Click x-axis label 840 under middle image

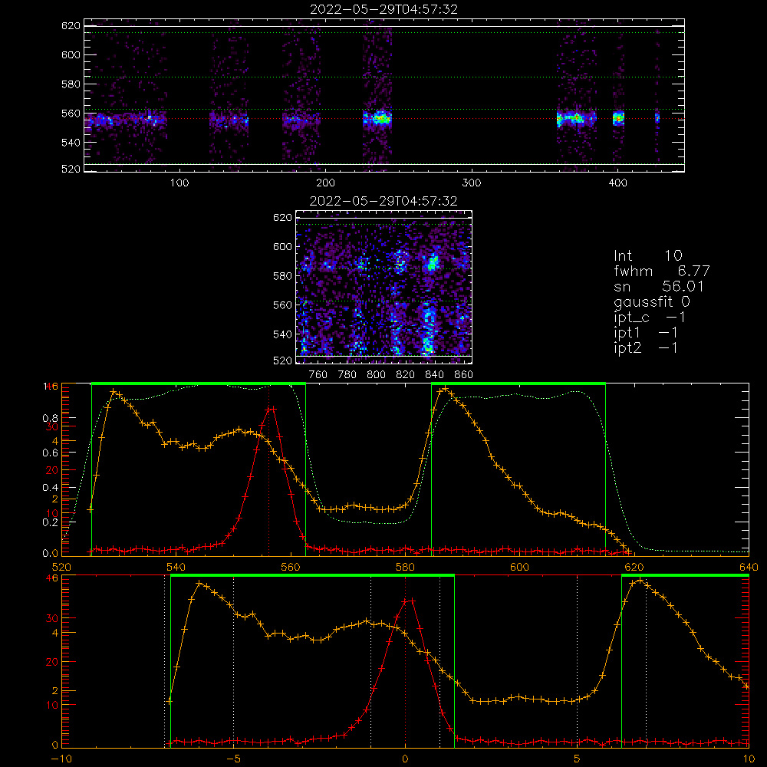(434, 375)
